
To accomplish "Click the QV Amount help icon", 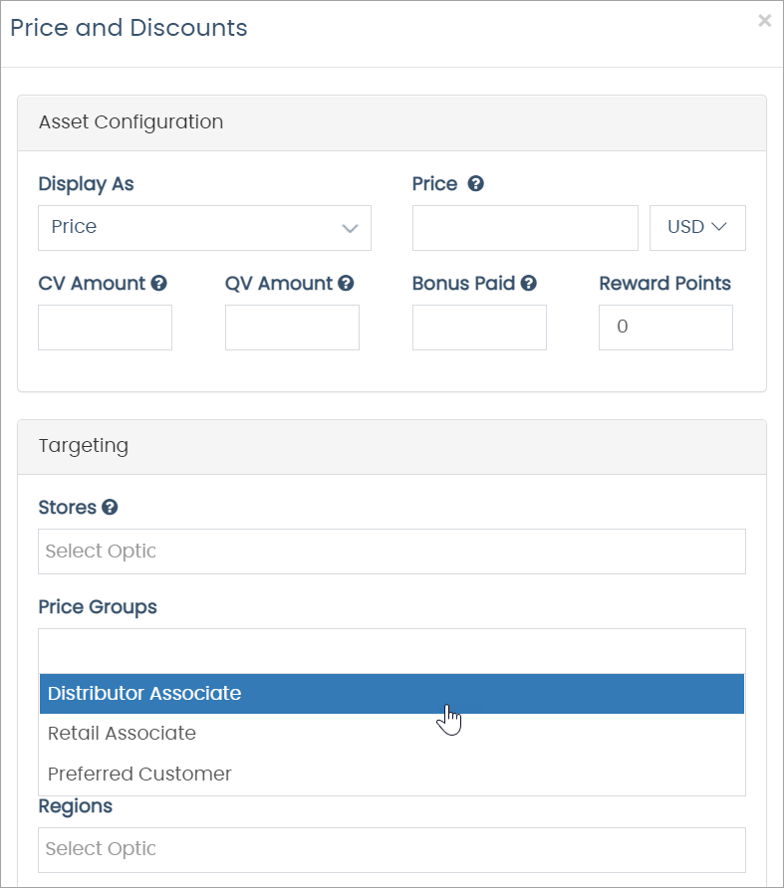I will [x=346, y=284].
